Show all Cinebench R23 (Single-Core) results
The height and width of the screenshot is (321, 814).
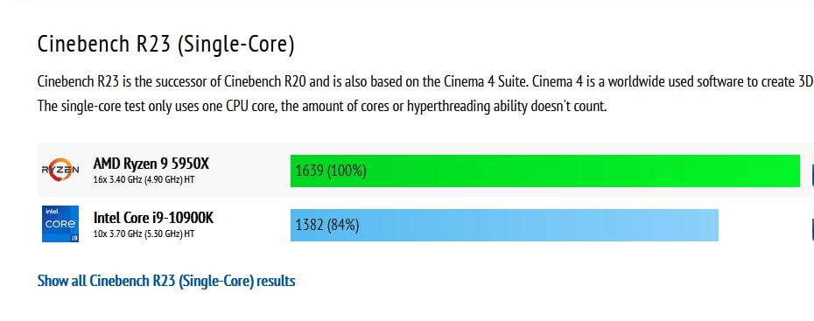pos(166,281)
